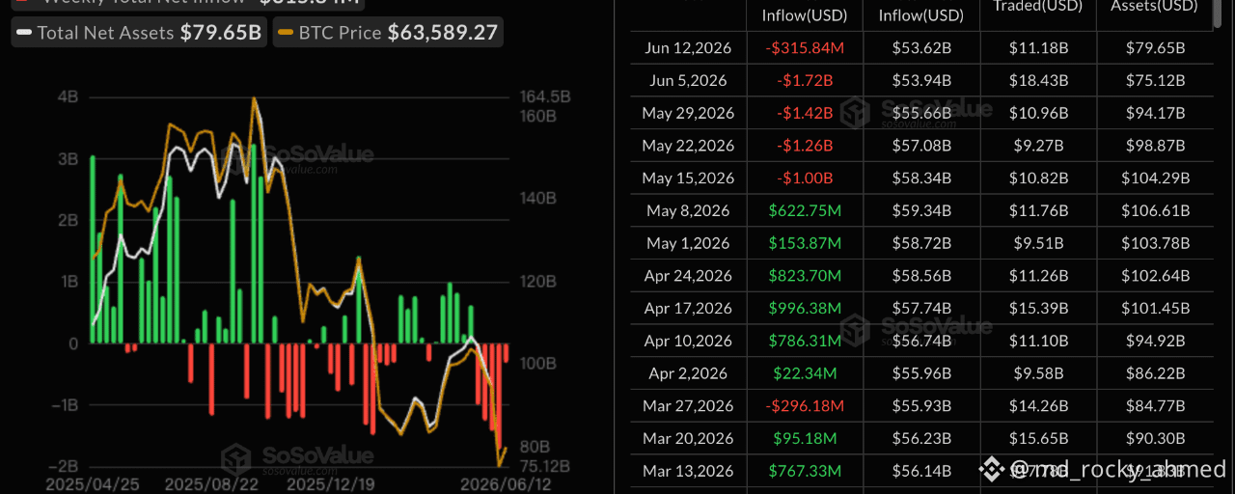Click the $996.38M inflow value
Viewport: 1235px width, 494px height.
pyautogui.click(x=805, y=309)
